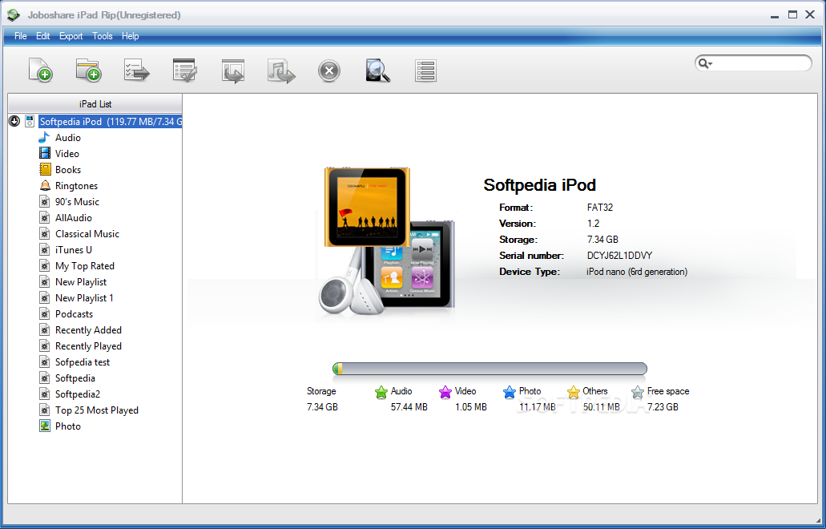
Task: Click the add file toolbar icon
Action: pyautogui.click(x=40, y=71)
